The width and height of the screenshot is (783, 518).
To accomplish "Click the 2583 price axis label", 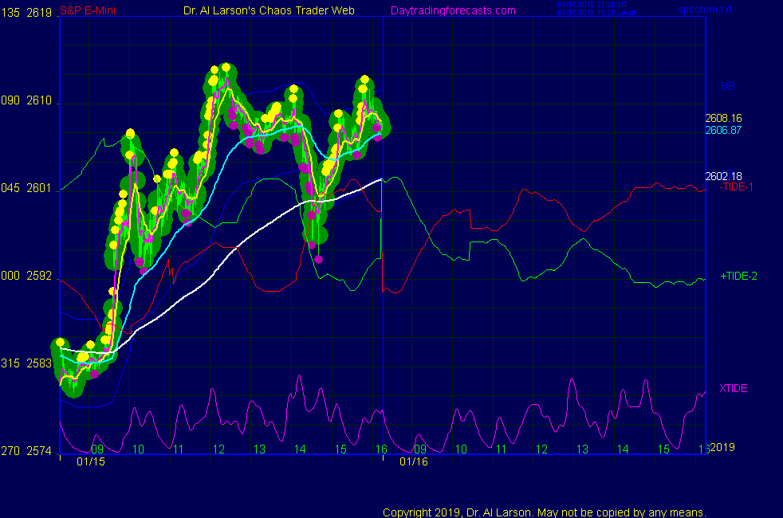I will coord(39,363).
